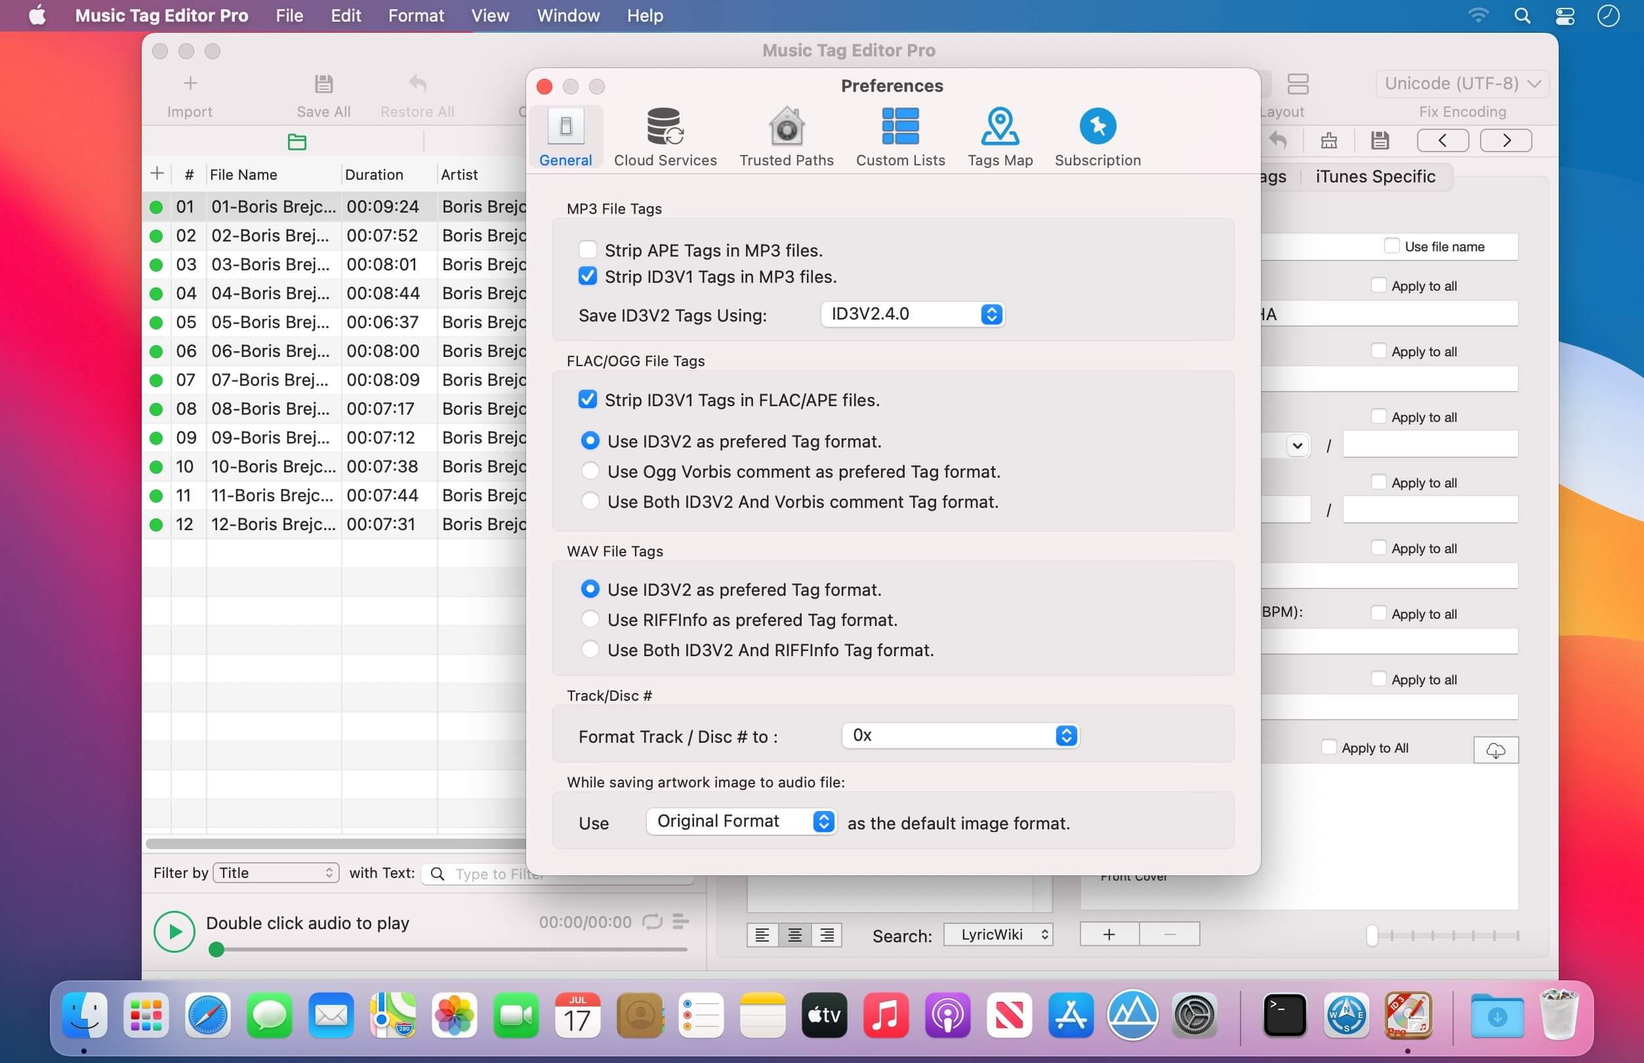Go to next track with right chevron button
This screenshot has height=1063, width=1644.
[1506, 140]
